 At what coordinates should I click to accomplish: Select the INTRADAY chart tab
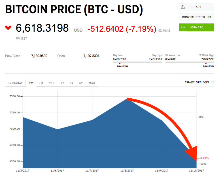point(16,83)
